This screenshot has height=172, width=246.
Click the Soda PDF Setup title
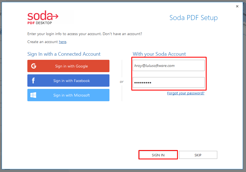193,18
